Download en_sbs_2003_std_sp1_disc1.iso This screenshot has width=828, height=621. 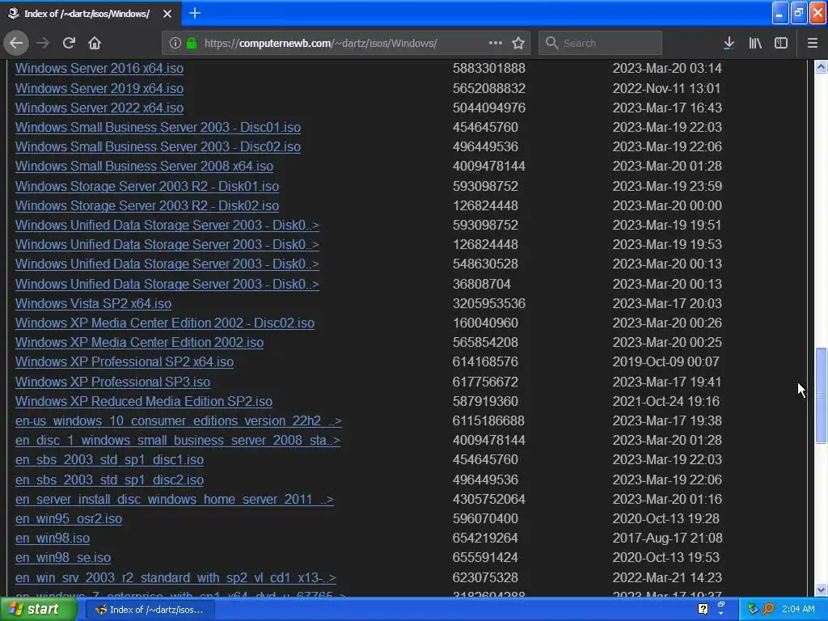pos(109,460)
